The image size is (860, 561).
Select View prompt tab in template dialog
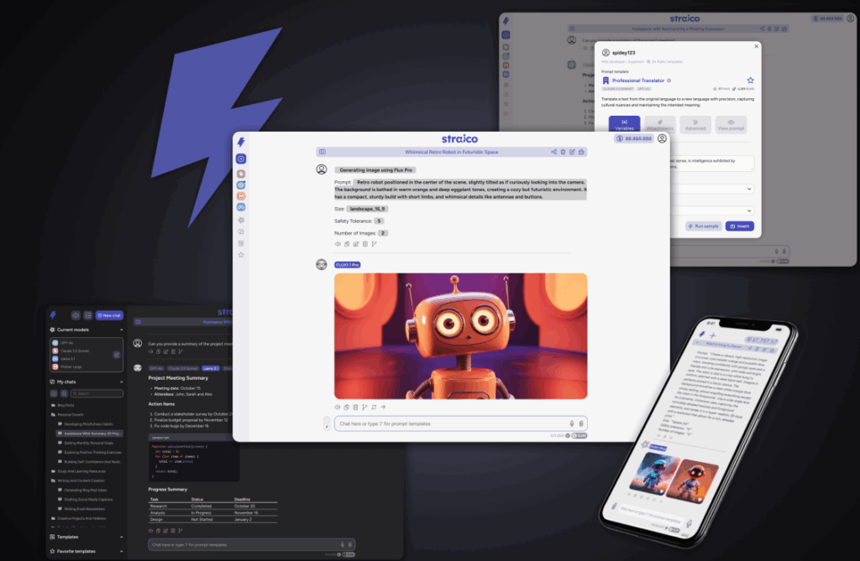732,125
